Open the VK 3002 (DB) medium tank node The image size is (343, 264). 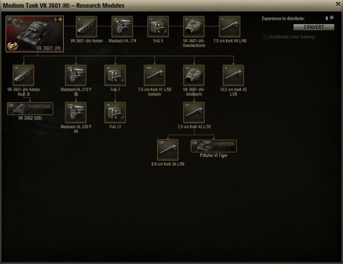point(30,108)
